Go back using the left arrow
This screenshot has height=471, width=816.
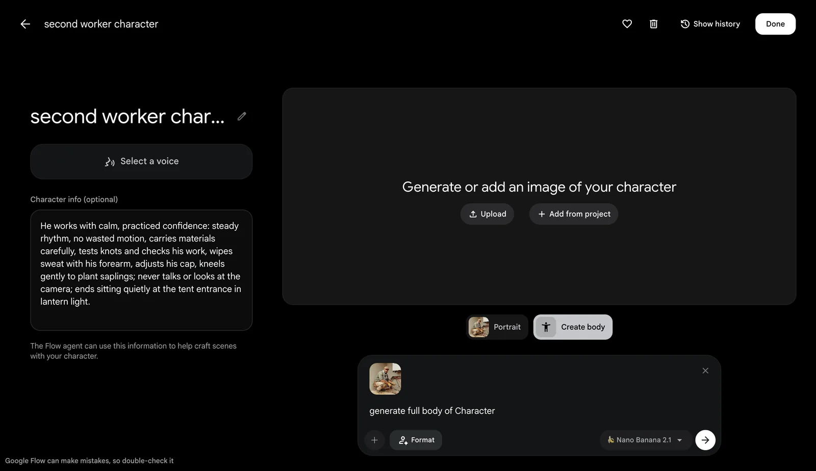tap(25, 24)
